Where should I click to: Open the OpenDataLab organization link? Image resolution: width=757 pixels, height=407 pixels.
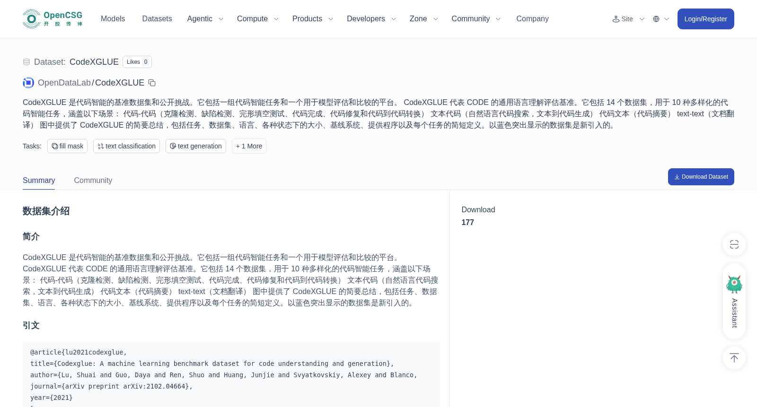[64, 83]
